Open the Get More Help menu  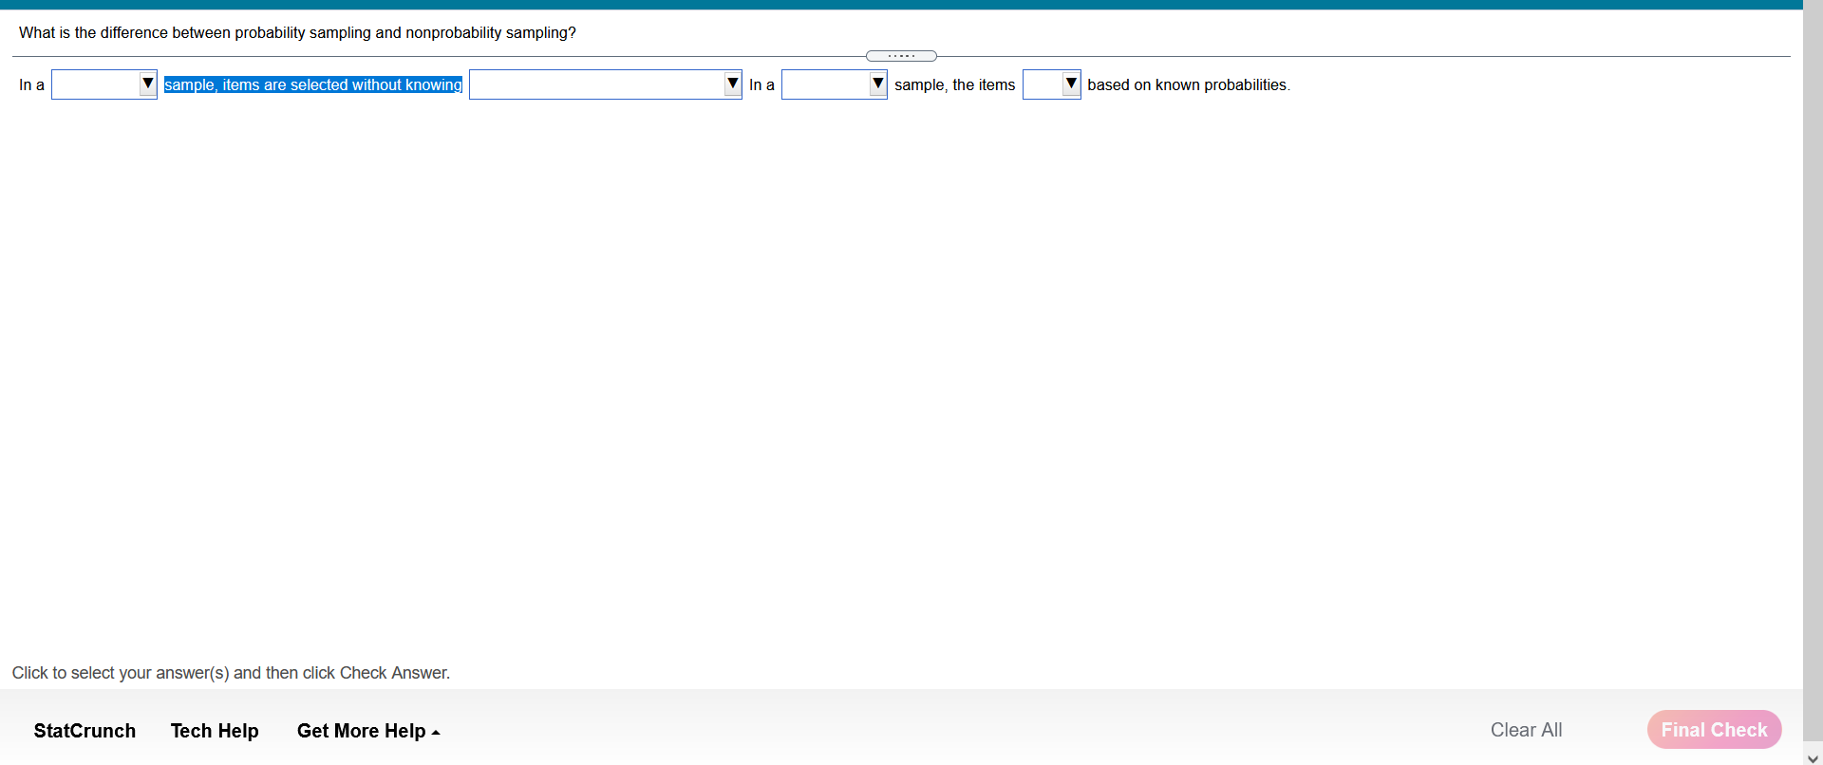361,731
